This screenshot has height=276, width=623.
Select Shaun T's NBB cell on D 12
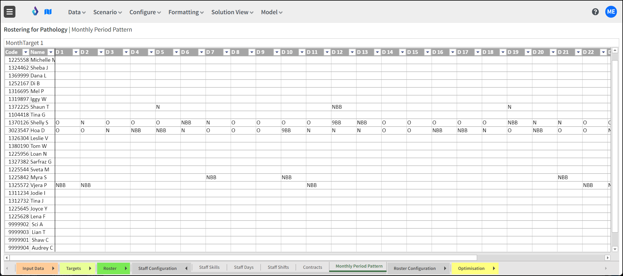[x=344, y=107]
